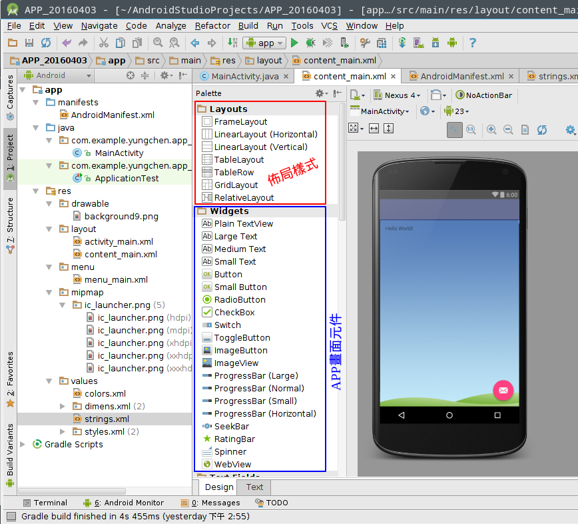This screenshot has height=524, width=578.
Task: Toggle the 0: Messages tool window
Action: (x=210, y=503)
